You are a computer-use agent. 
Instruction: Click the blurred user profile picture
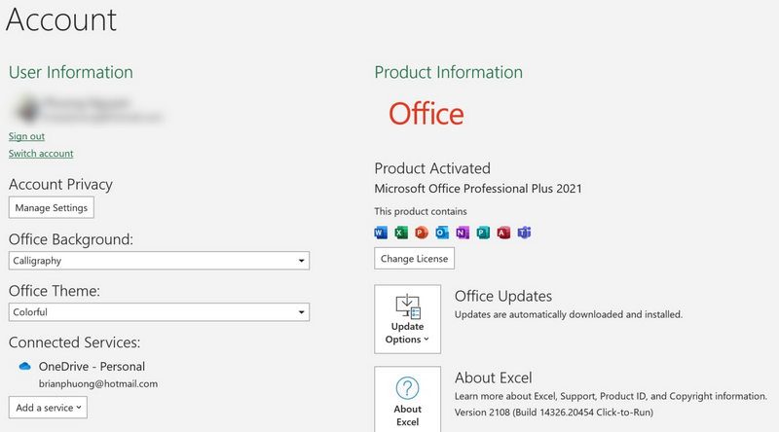click(26, 109)
